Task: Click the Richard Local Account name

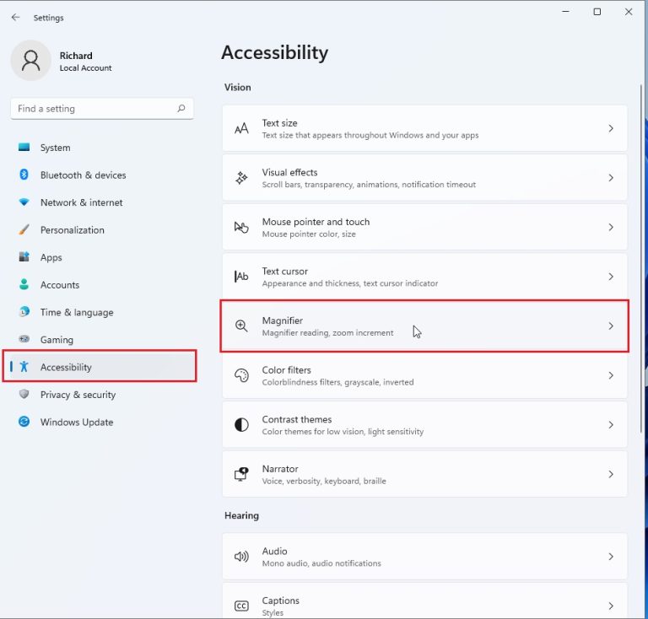Action: pos(85,61)
